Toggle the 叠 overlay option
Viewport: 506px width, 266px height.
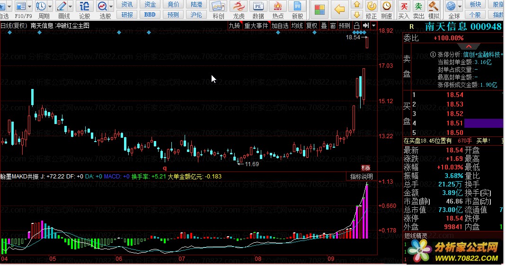[324, 26]
